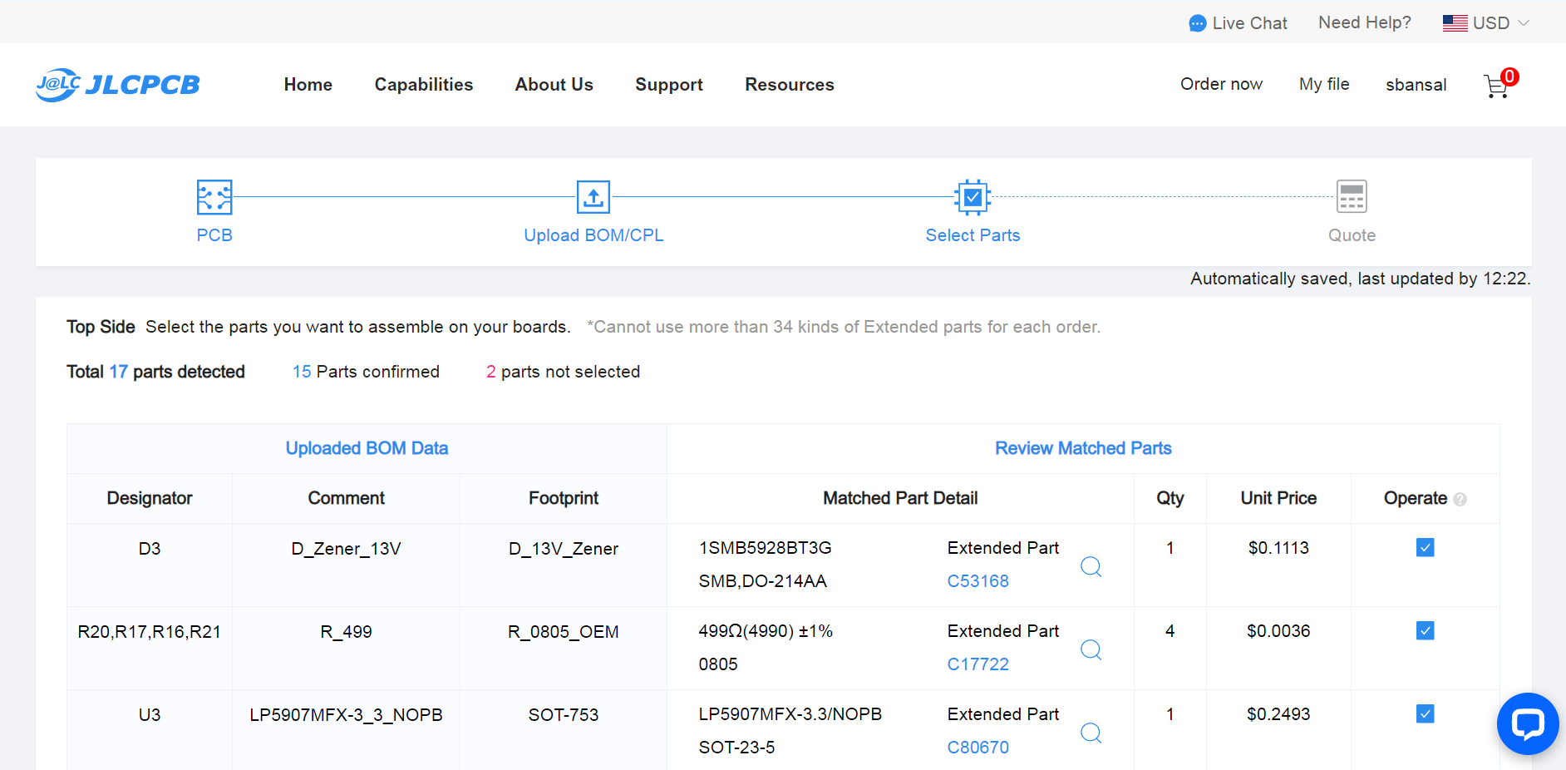
Task: Open the floating chat bubble widget
Action: 1528,723
